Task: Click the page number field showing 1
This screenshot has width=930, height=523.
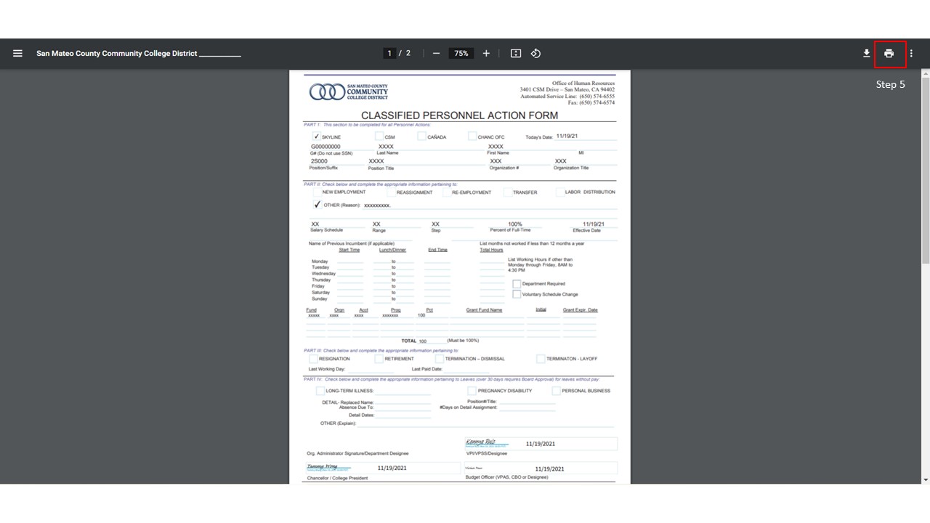Action: click(x=389, y=54)
